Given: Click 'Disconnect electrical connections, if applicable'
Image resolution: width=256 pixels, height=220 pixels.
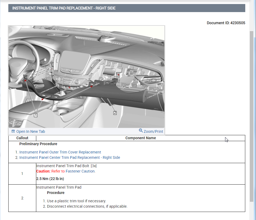Looking at the screenshot, I should [87, 207].
